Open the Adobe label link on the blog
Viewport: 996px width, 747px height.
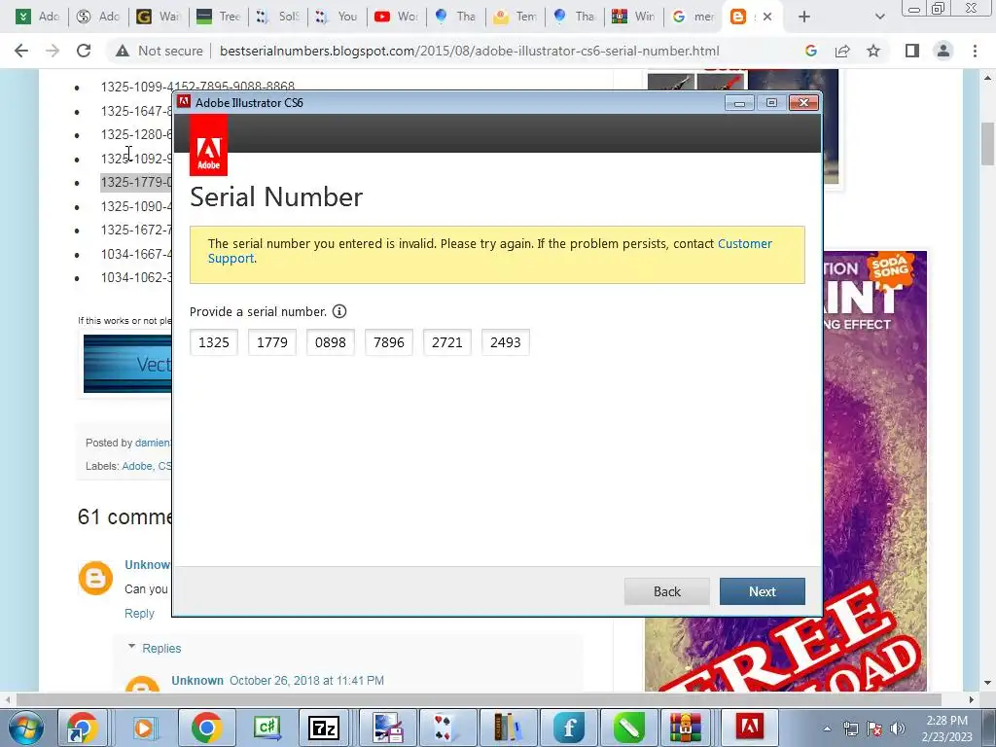coord(137,466)
